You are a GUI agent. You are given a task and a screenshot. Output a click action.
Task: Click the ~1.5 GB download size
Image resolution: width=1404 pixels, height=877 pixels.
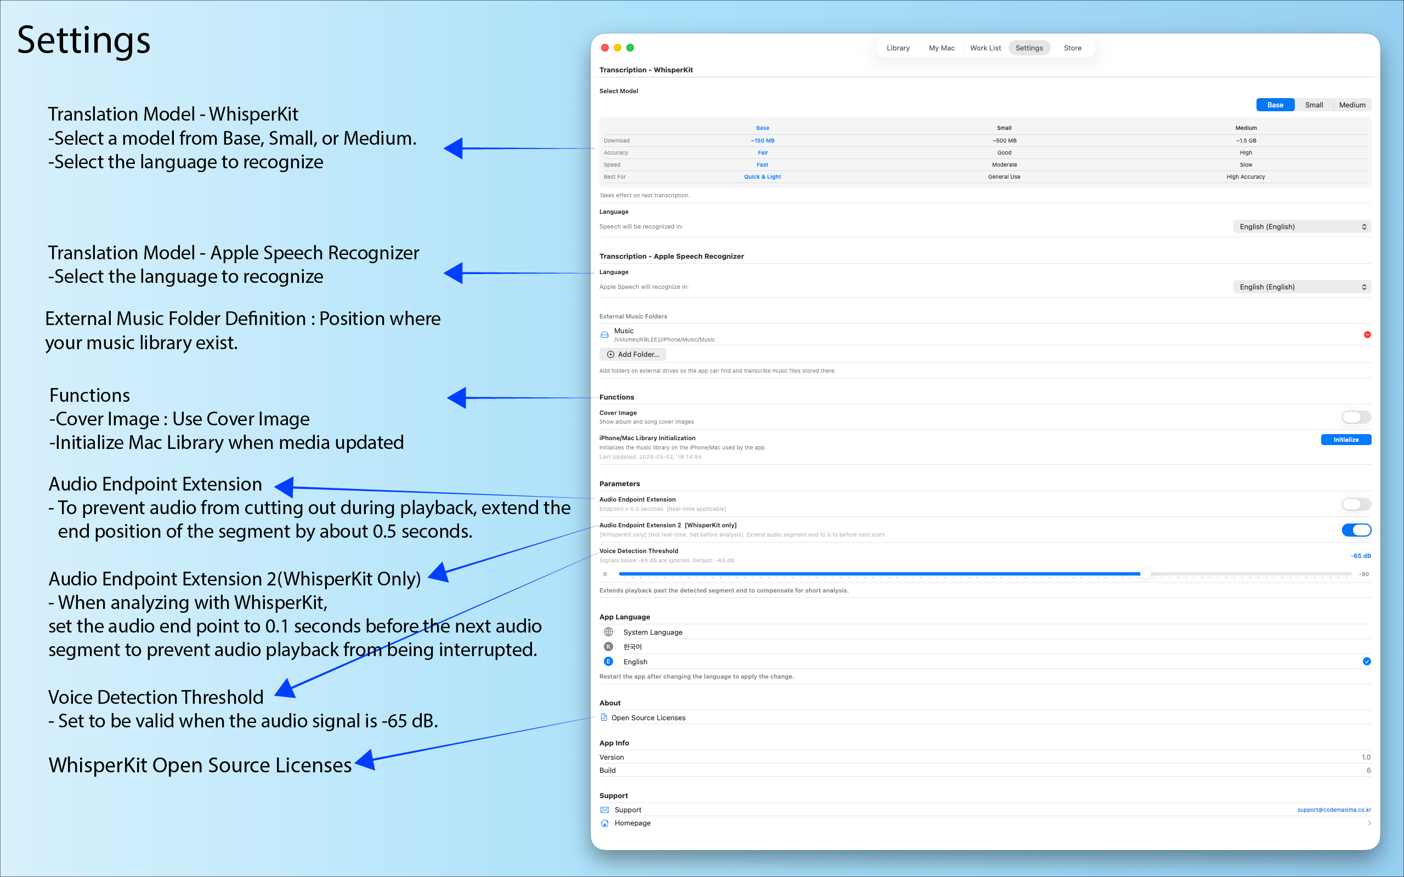click(1246, 141)
